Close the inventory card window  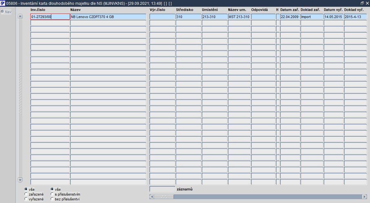coord(367,3)
